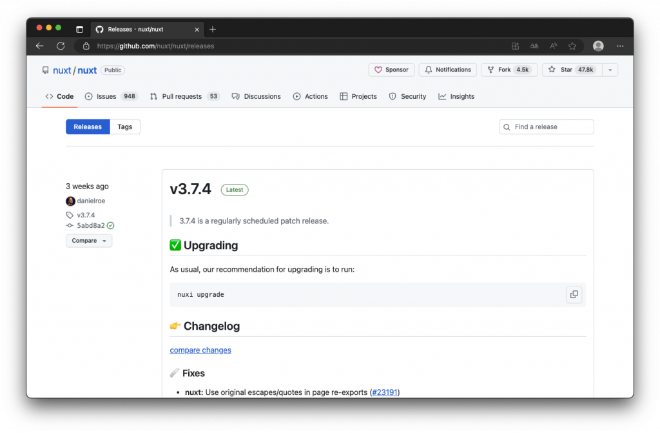Open pull request #23191
The height and width of the screenshot is (433, 660).
(385, 392)
